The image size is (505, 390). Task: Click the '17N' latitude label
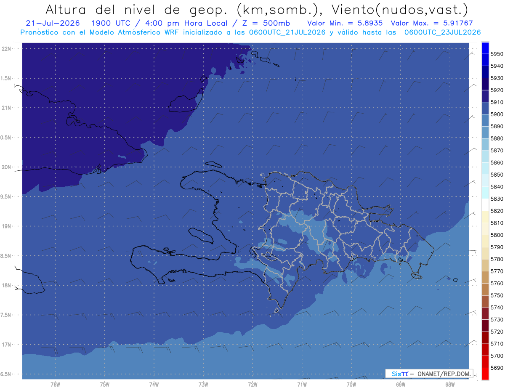6,345
